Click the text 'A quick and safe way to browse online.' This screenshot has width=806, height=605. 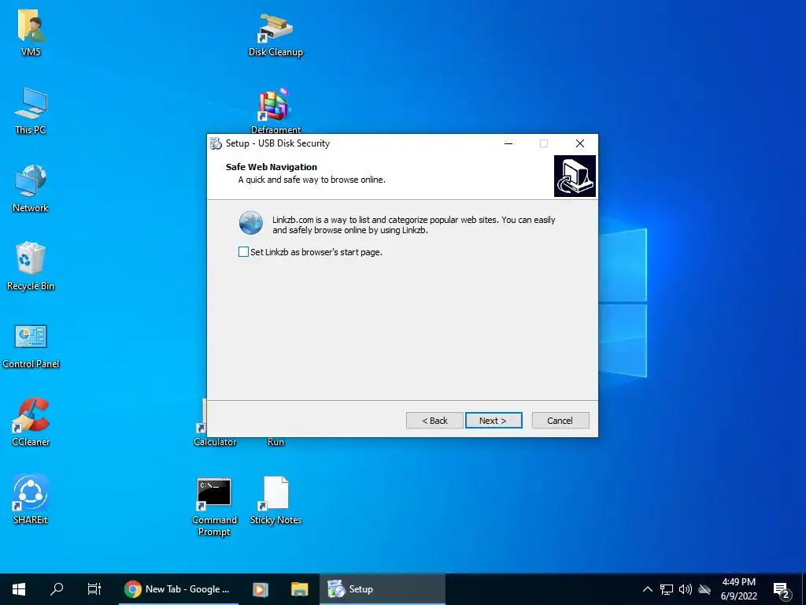(x=312, y=180)
